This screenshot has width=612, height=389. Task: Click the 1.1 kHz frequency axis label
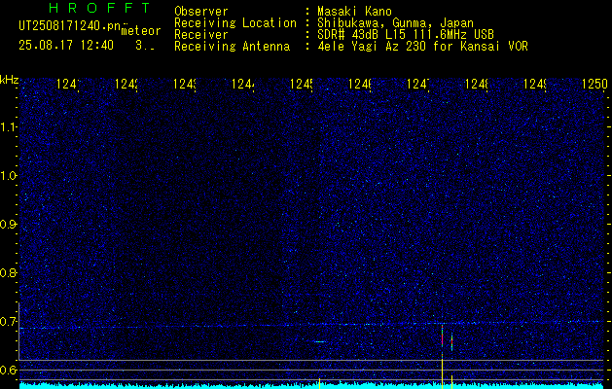pyautogui.click(x=8, y=126)
